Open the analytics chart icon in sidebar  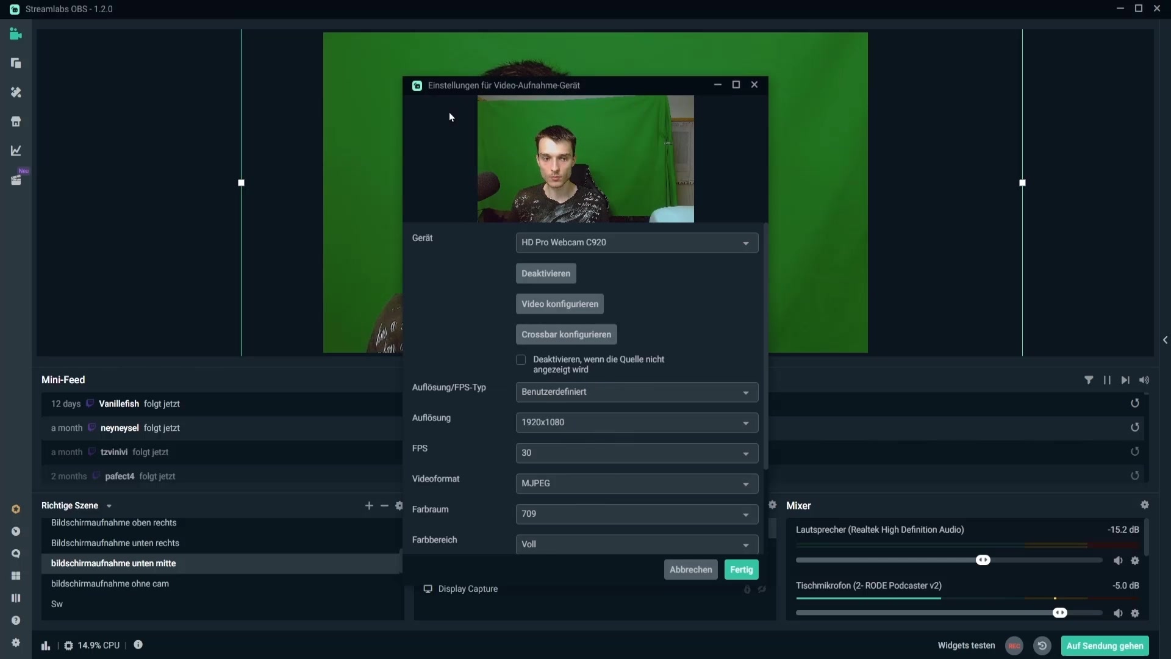point(16,151)
